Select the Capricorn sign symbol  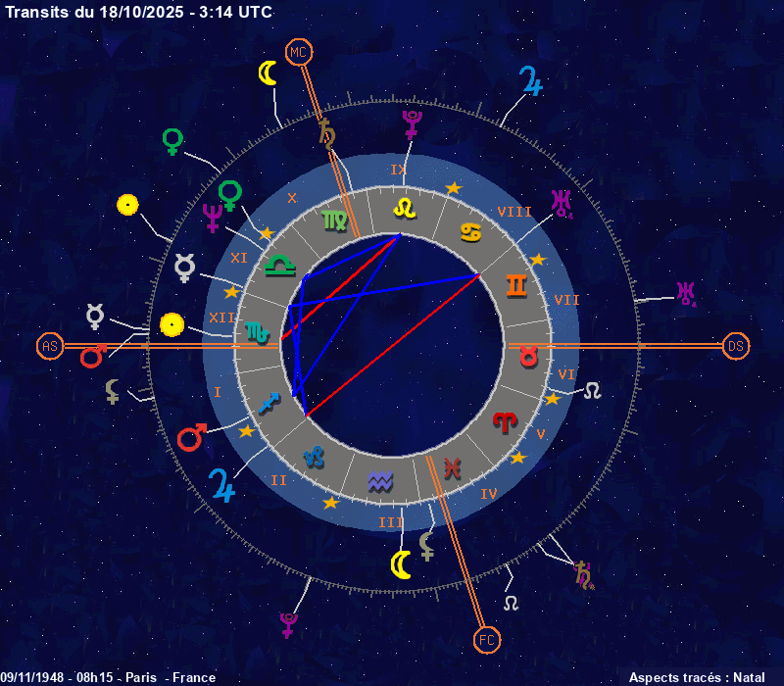click(x=314, y=456)
